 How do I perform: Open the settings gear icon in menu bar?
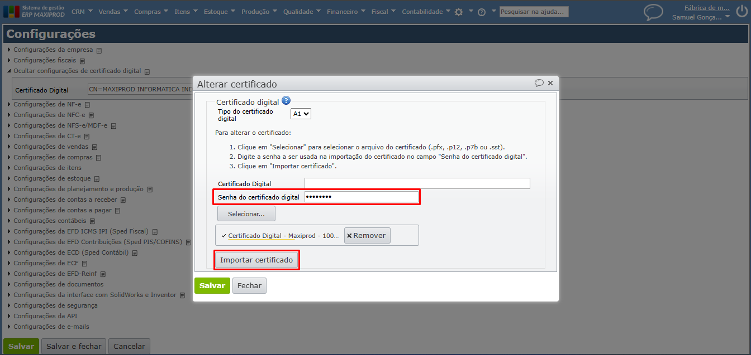459,12
